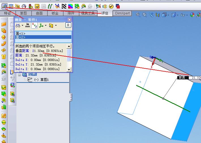201x143 pixels.
Task: Open the Deviation Analysis icon
Action: (50, 6)
